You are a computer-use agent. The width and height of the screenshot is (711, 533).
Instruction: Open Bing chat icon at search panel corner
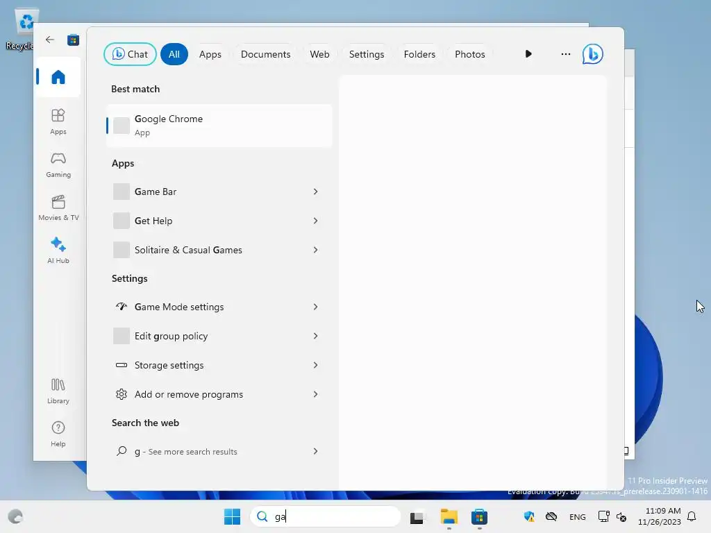click(x=593, y=54)
